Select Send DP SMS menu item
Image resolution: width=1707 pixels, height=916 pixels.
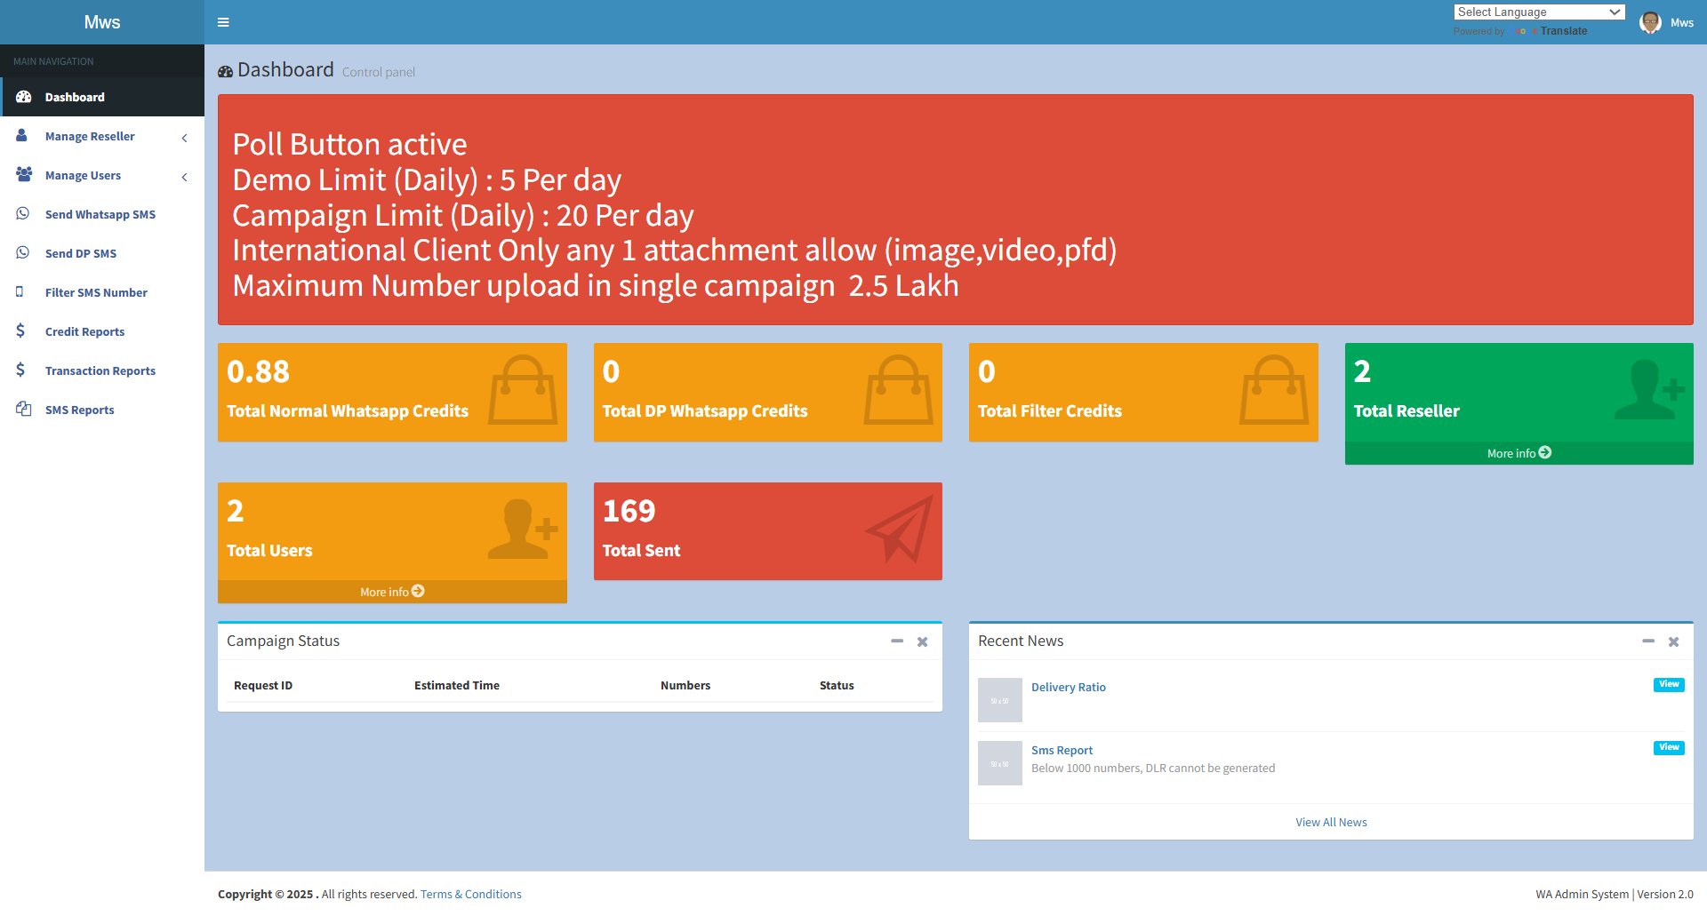(x=81, y=253)
